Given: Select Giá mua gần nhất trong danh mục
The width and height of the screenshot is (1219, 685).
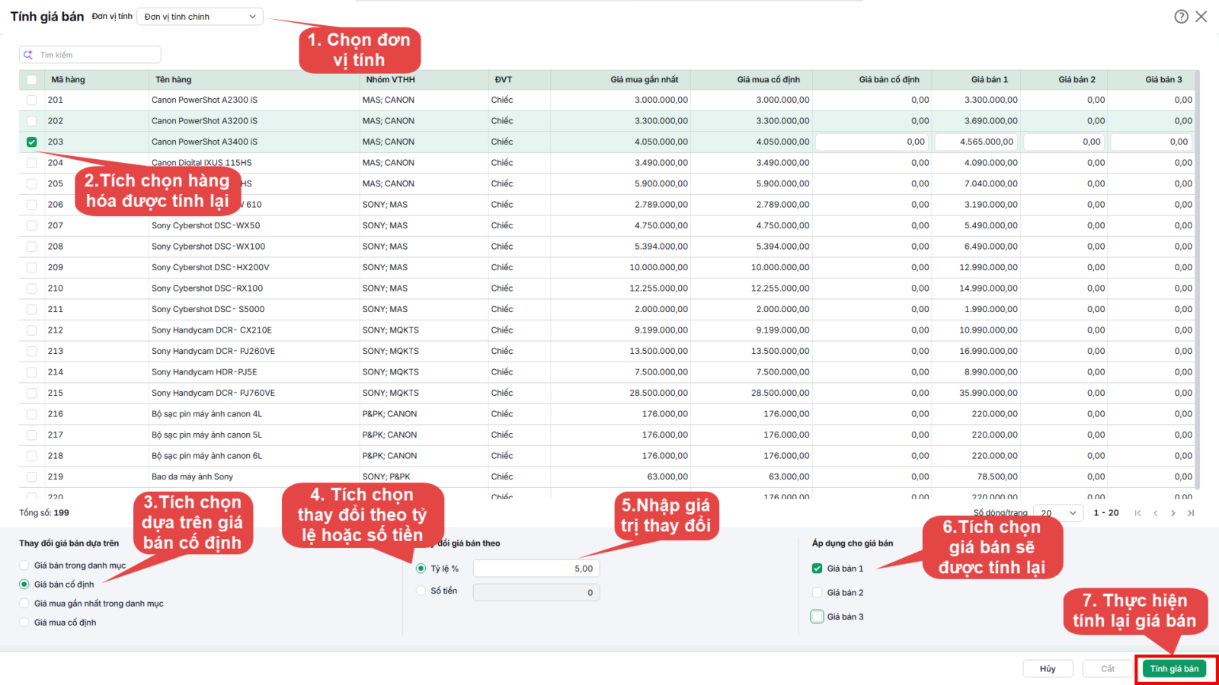Looking at the screenshot, I should pos(24,604).
